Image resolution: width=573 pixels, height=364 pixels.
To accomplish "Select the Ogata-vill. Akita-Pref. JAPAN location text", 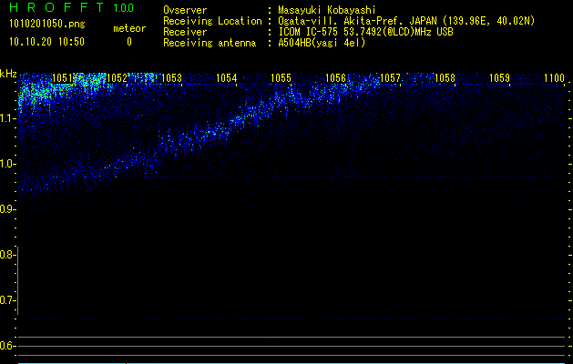I will tap(406, 21).
